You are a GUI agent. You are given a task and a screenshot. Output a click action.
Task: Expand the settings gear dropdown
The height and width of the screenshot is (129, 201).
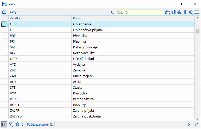[191, 12]
